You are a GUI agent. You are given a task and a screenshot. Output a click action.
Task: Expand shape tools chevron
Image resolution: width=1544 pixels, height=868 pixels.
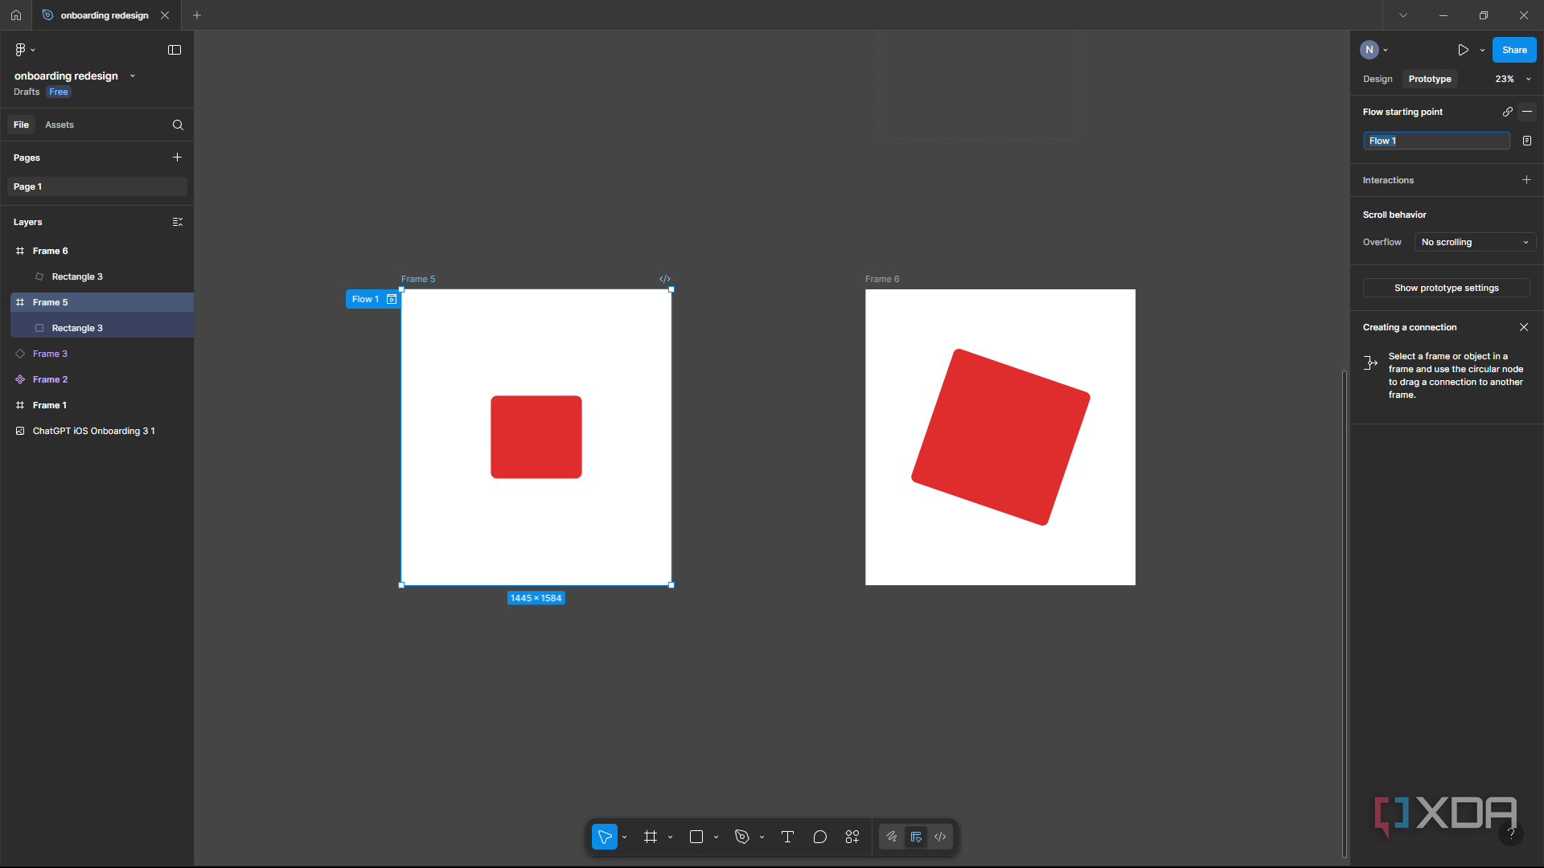click(x=716, y=837)
